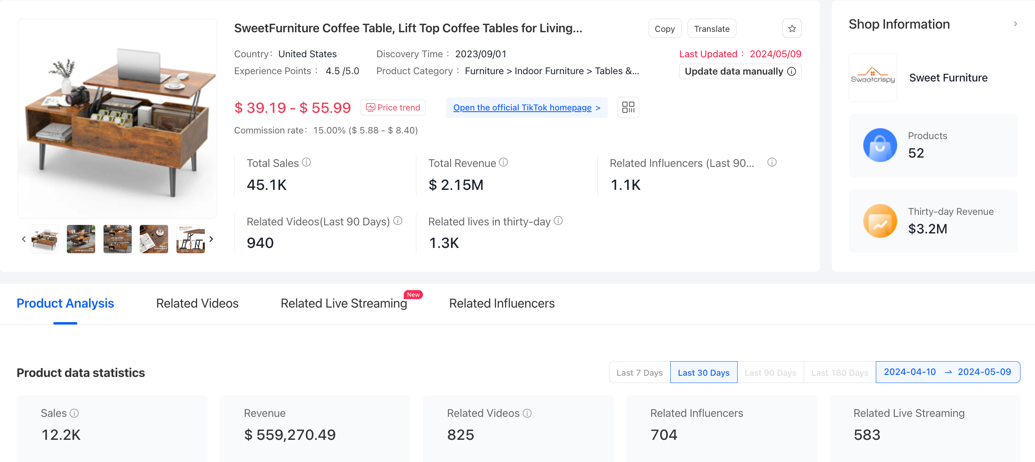Click the Sales 12.2K statistic card

pos(112,428)
